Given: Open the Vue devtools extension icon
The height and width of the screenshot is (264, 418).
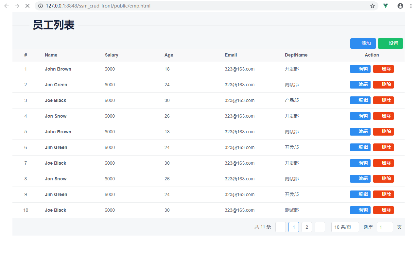Looking at the screenshot, I should 386,6.
